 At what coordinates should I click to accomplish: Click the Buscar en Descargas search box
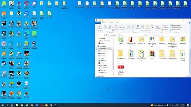point(169,35)
